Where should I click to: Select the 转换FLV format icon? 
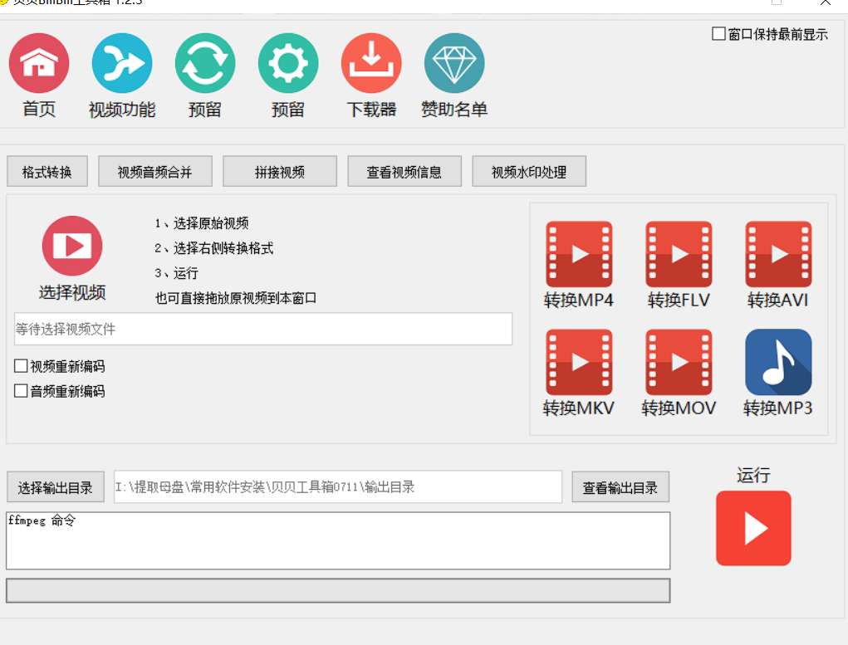[x=679, y=254]
